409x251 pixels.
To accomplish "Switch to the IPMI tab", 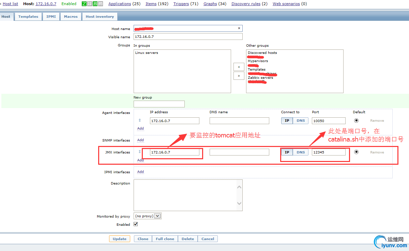I will pyautogui.click(x=51, y=16).
